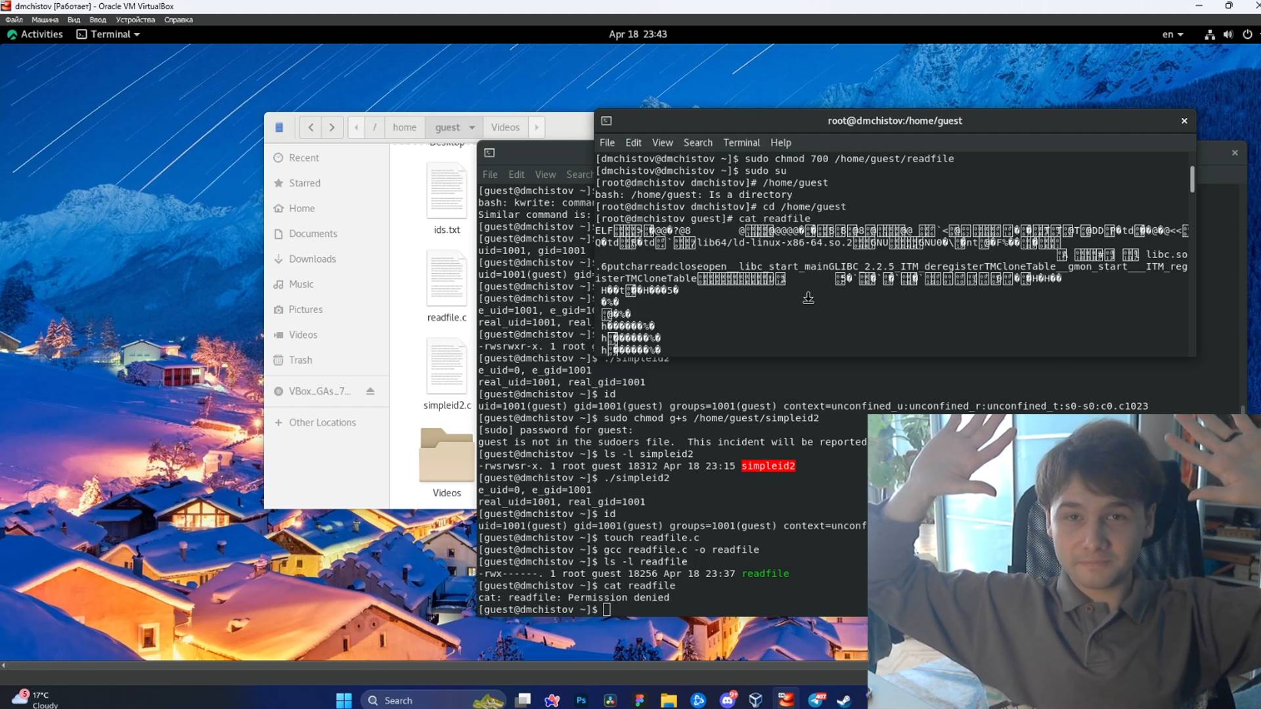Open the Windows Start menu
This screenshot has height=709, width=1261.
(x=344, y=700)
